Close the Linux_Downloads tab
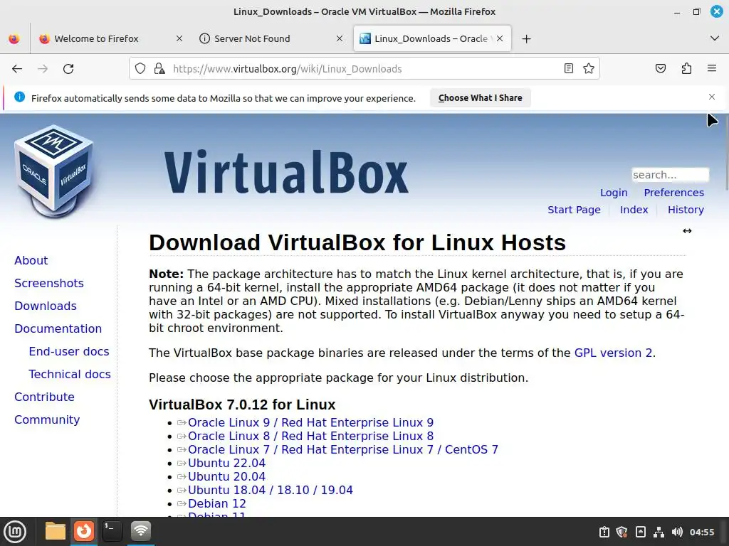 (x=500, y=38)
